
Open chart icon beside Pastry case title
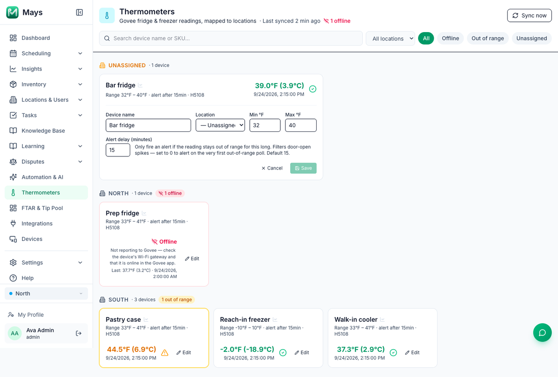click(x=146, y=319)
